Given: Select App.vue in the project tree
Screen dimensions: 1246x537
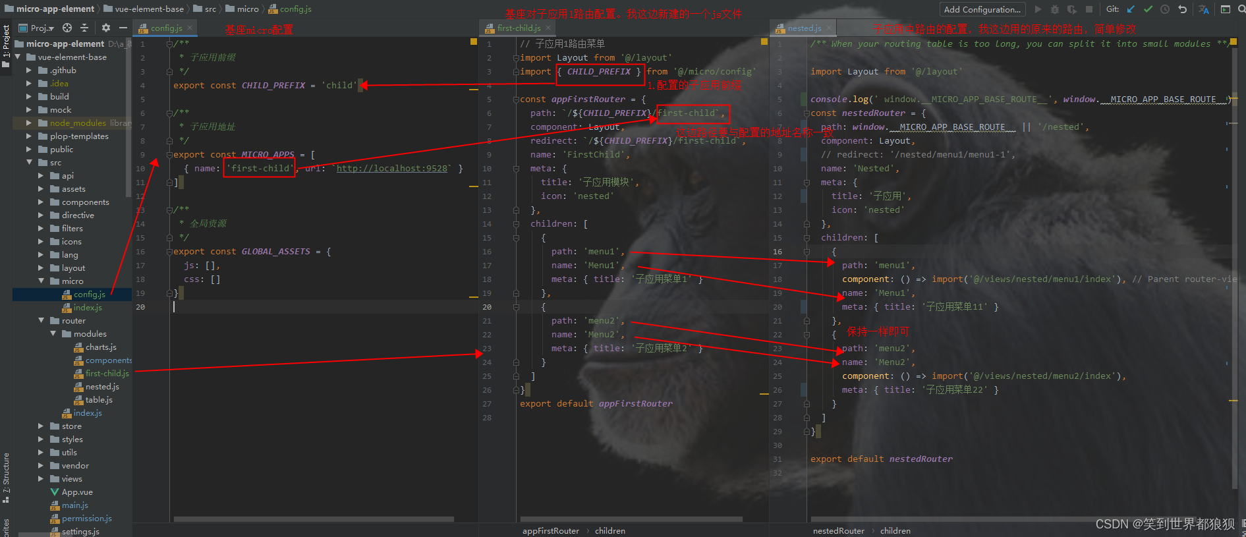Looking at the screenshot, I should tap(71, 492).
